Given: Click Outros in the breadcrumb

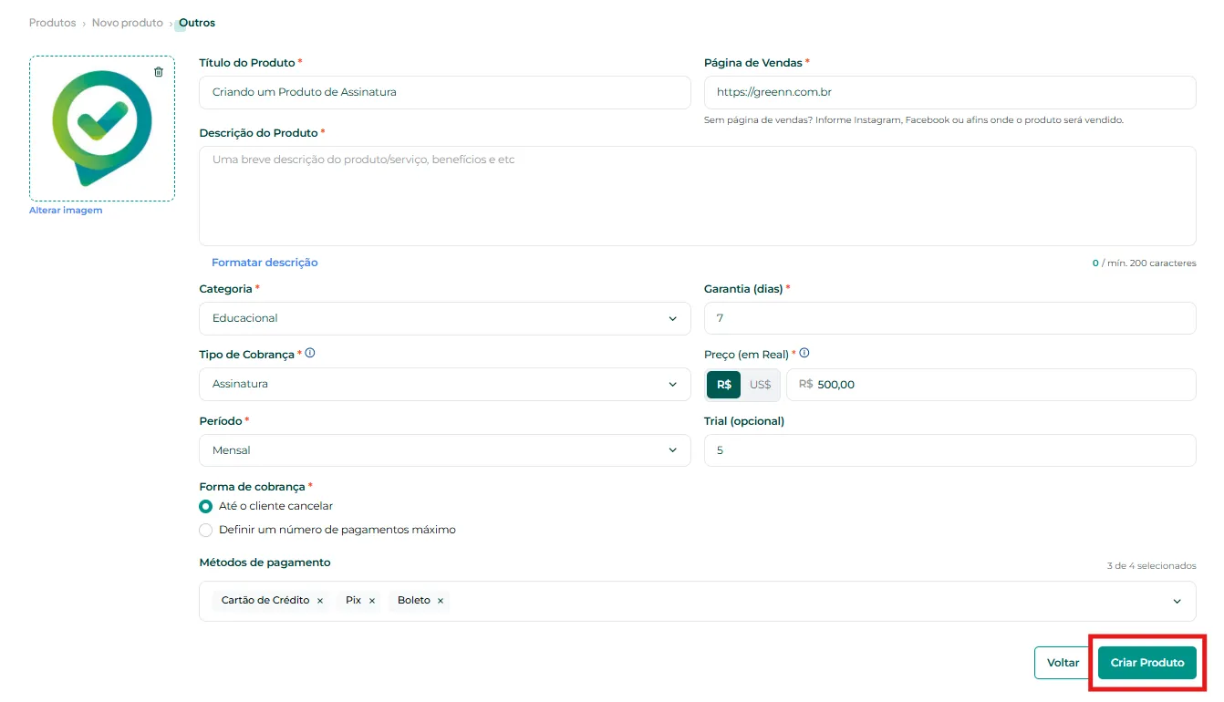Looking at the screenshot, I should pos(197,23).
